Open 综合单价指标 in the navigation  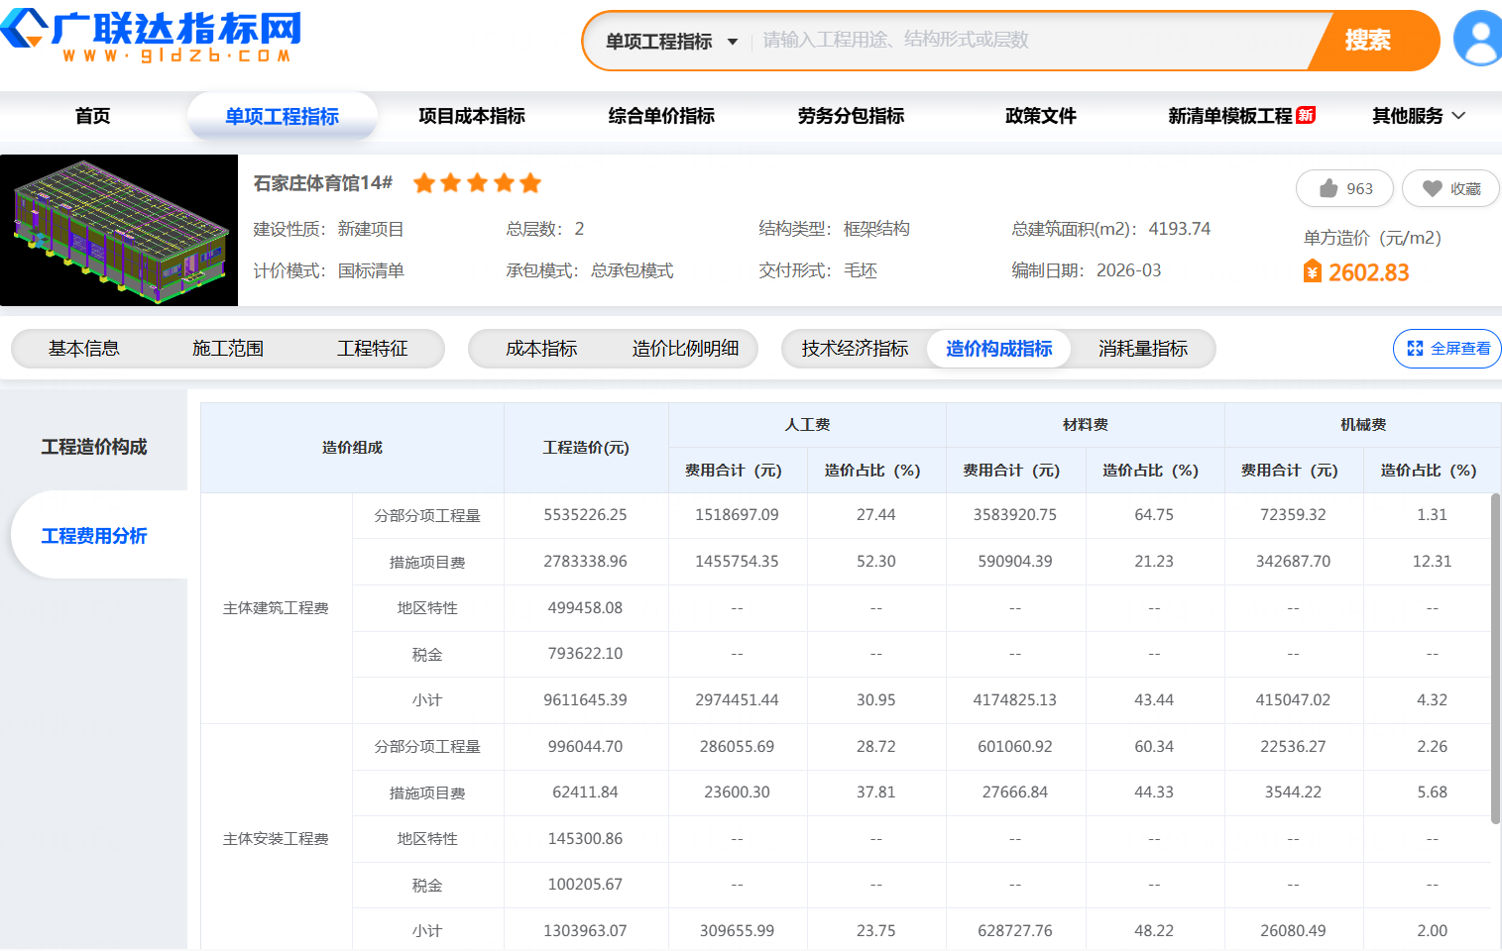tap(661, 116)
